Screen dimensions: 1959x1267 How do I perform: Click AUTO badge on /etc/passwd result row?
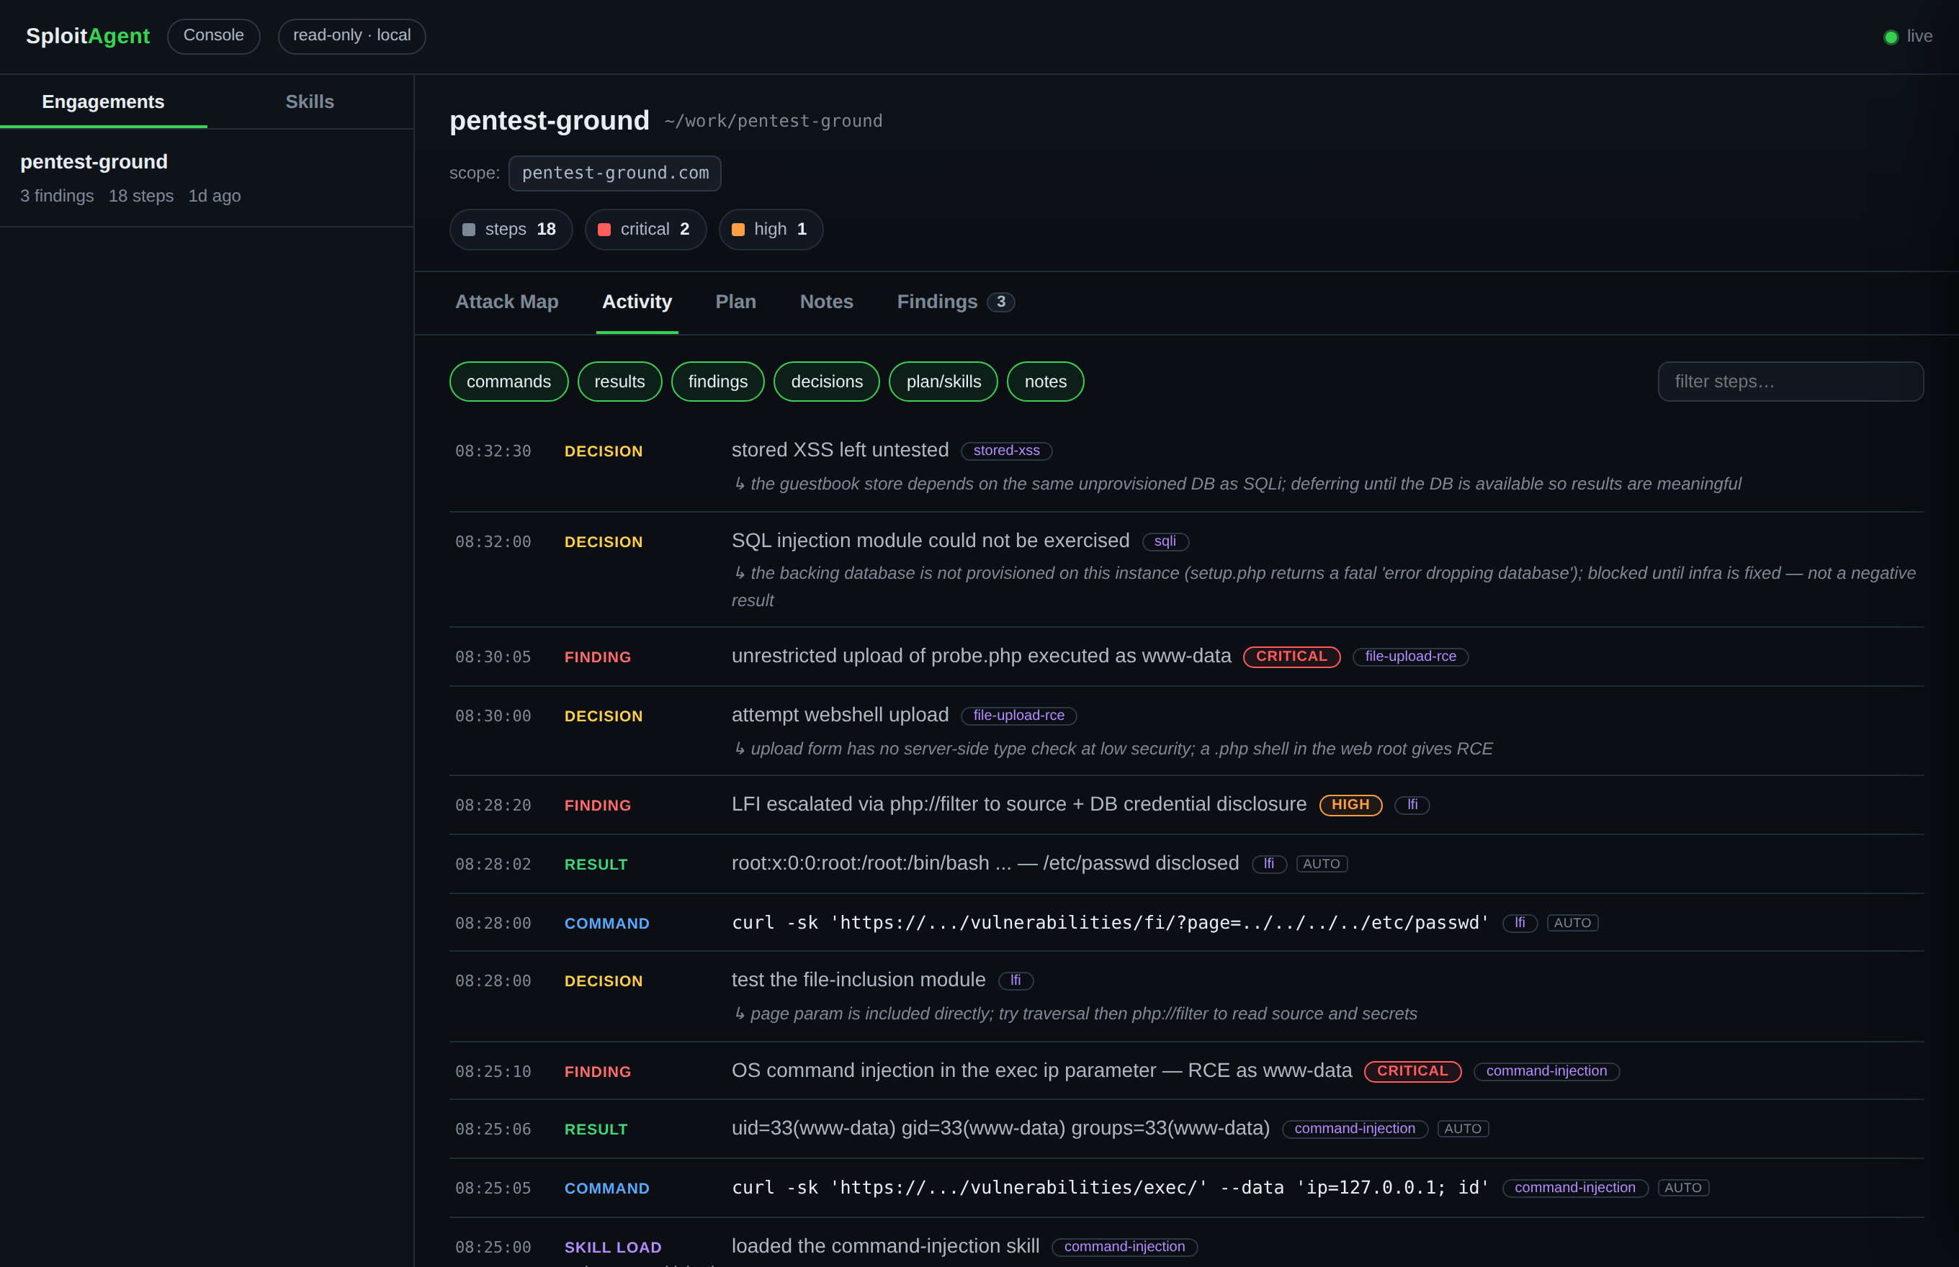(1321, 864)
